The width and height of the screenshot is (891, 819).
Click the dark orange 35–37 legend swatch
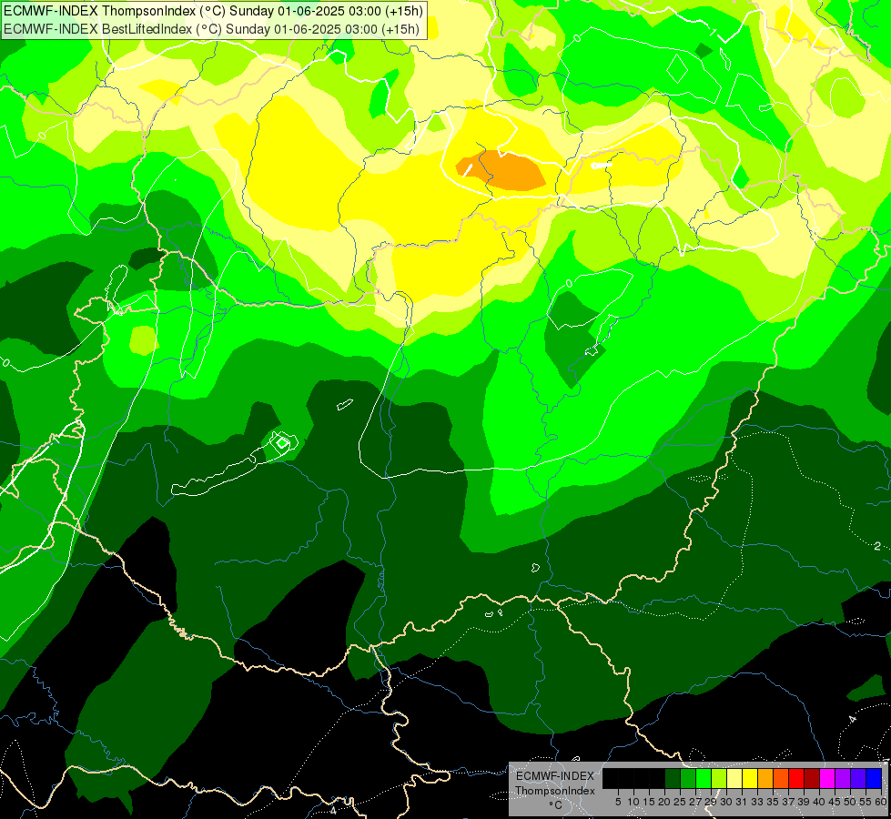coord(781,778)
